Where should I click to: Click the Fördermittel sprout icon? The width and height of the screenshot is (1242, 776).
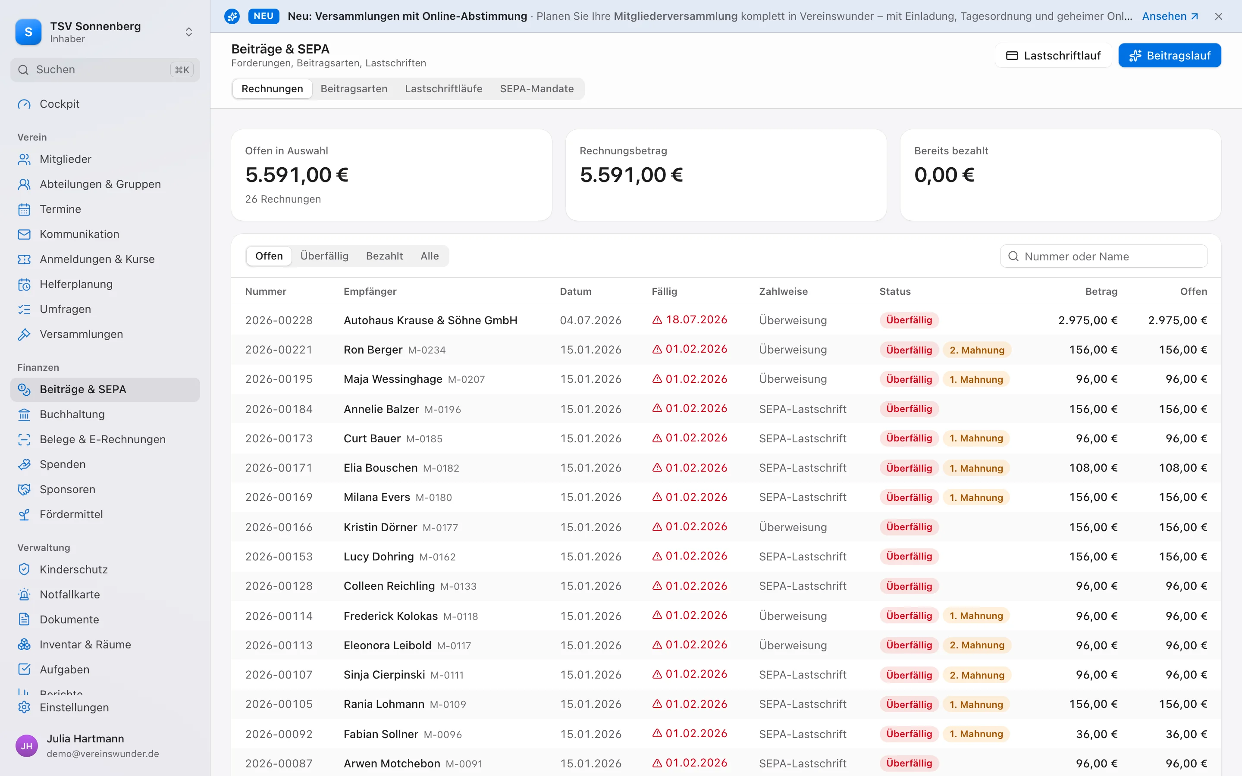(x=24, y=515)
